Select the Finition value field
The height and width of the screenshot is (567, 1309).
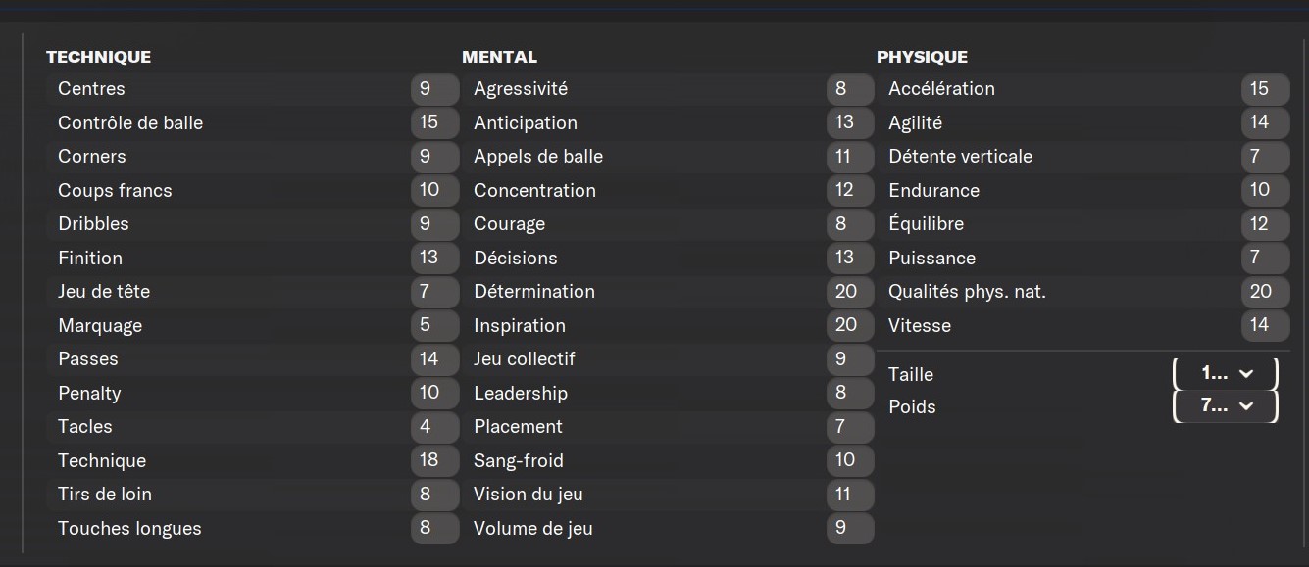[434, 258]
